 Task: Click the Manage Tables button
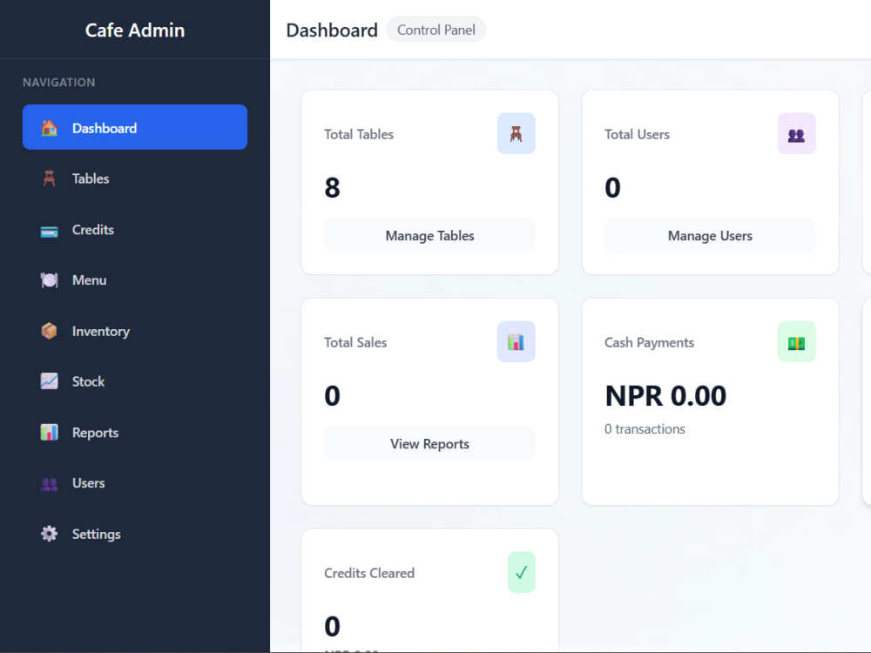pos(430,235)
